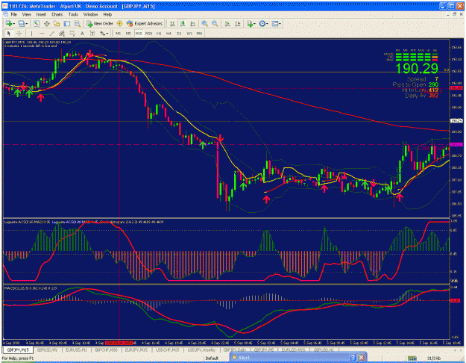Close the Alert popup window

pos(361,357)
